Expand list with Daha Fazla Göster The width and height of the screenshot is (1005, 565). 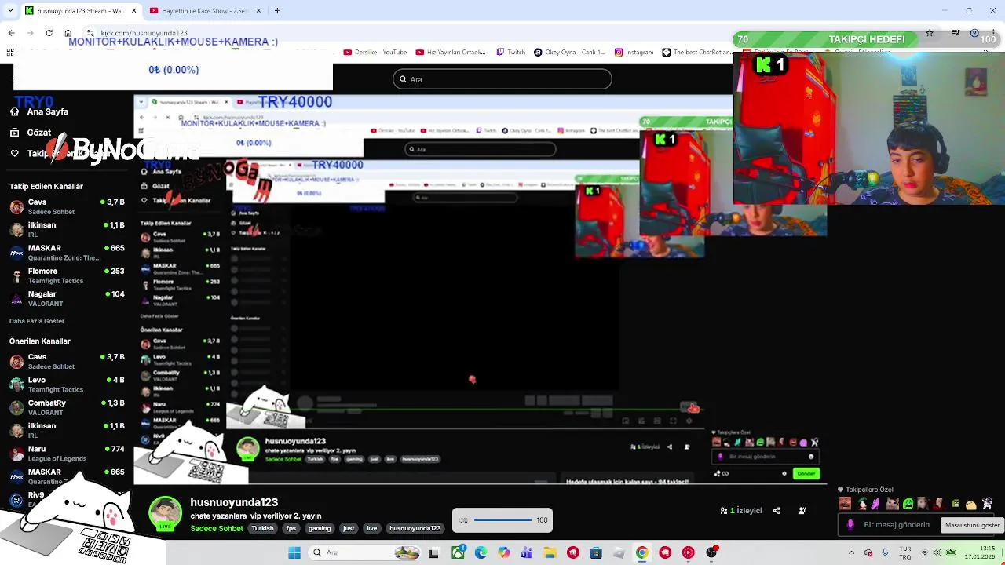37,321
